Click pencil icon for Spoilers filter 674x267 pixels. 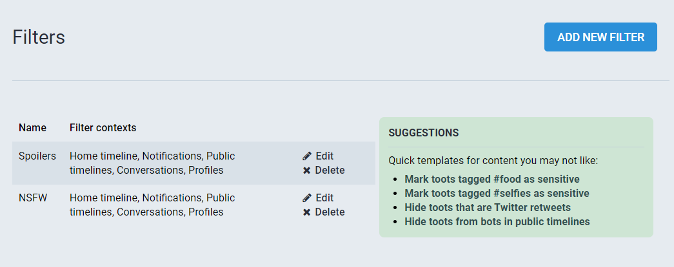click(307, 156)
